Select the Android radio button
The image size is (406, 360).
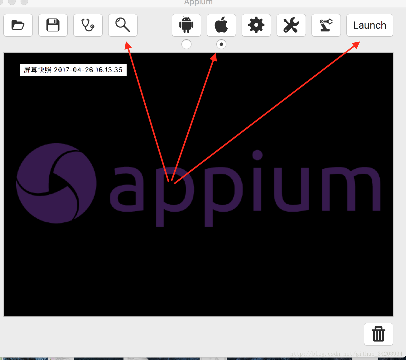186,44
